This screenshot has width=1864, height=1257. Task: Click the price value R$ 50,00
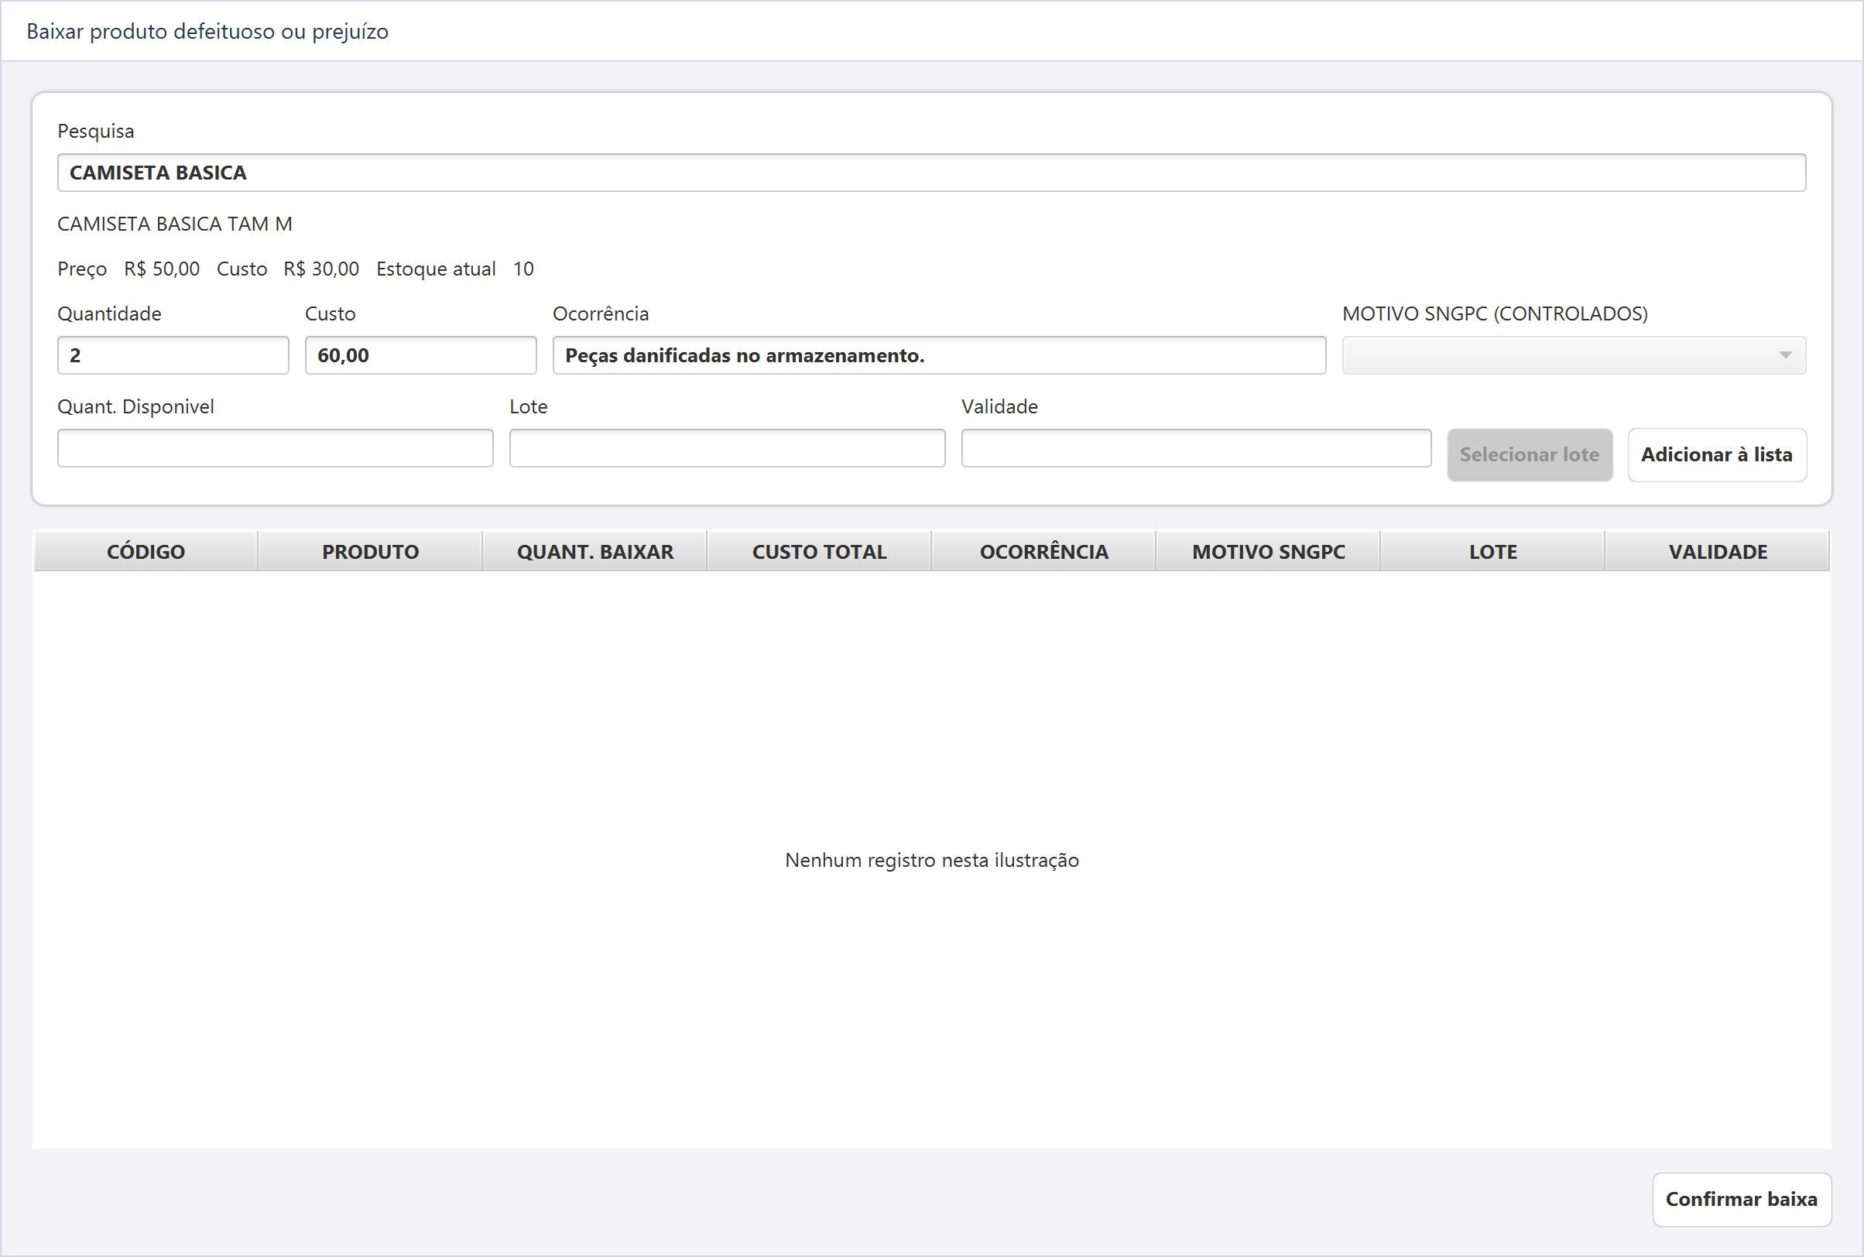tap(162, 269)
